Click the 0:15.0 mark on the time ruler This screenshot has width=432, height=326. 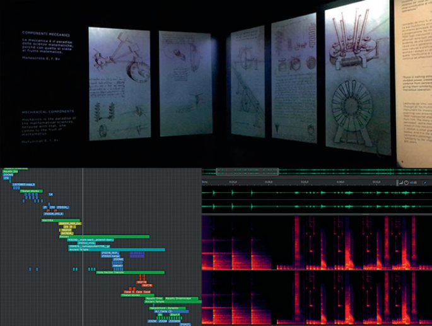233,182
